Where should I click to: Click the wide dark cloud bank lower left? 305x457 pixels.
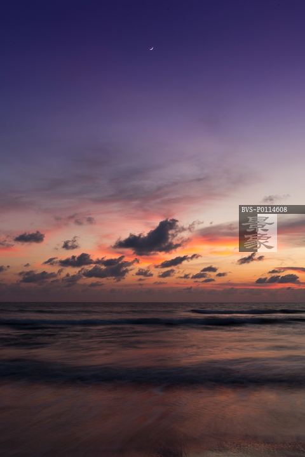click(x=90, y=267)
